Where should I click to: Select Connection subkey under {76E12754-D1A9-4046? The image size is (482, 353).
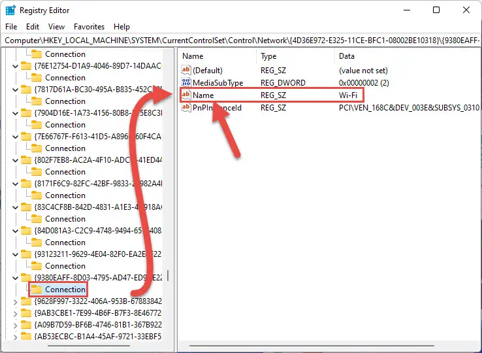pos(65,78)
